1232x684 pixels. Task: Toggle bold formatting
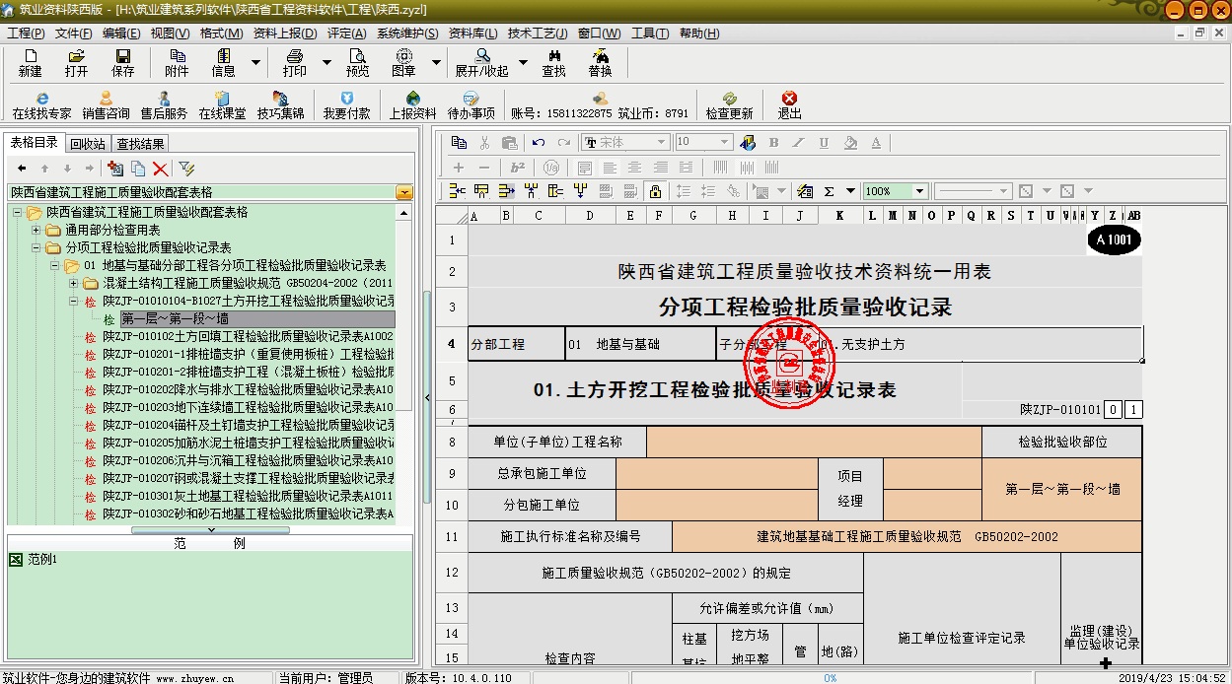pyautogui.click(x=774, y=143)
